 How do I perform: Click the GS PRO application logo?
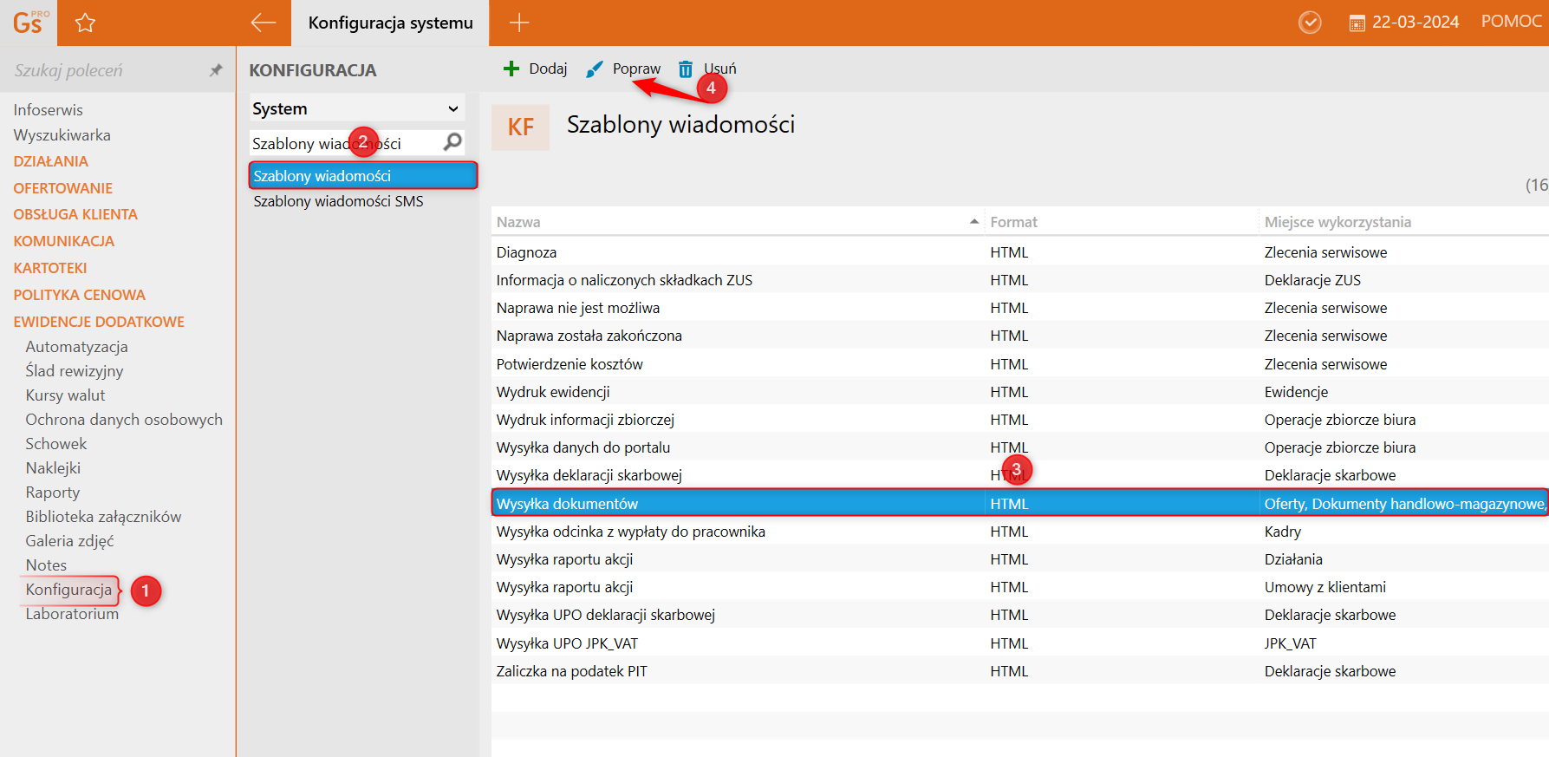click(29, 23)
